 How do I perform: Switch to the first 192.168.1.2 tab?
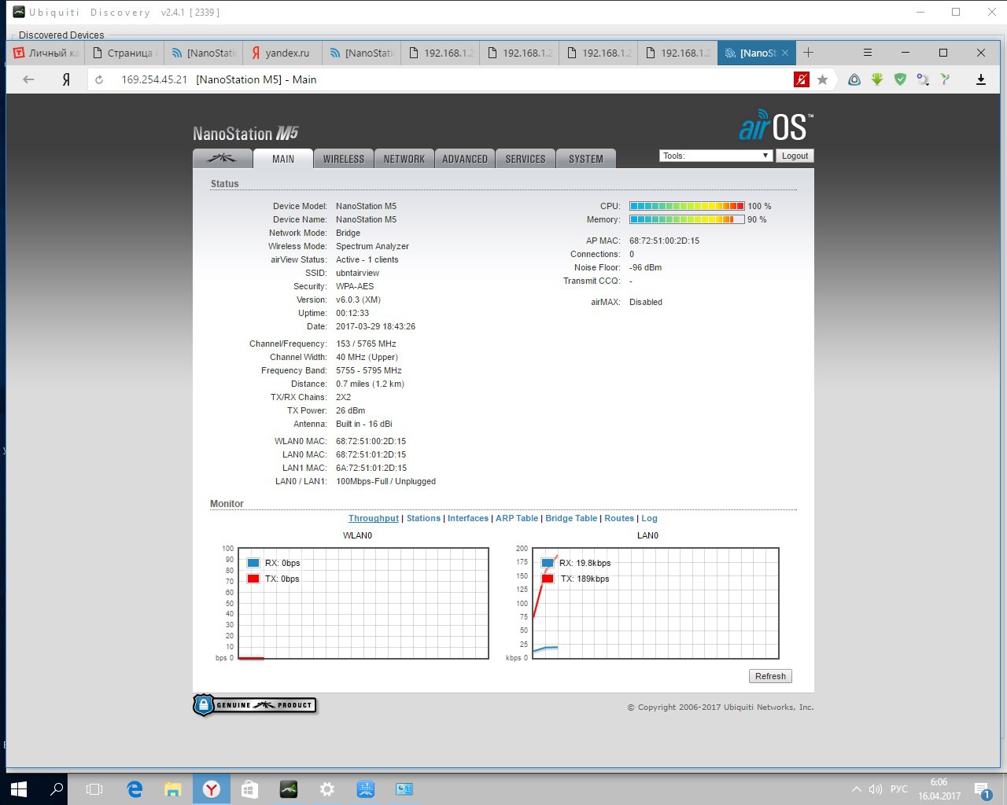441,53
